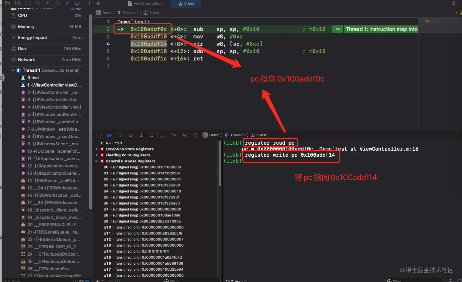Select the Memory gauge
This screenshot has width=462, height=282.
tap(45, 26)
